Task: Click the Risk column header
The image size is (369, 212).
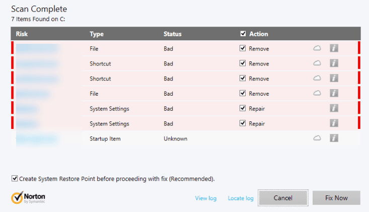Action: pyautogui.click(x=22, y=34)
